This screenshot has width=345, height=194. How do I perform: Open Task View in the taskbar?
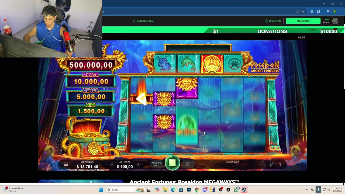(x=149, y=190)
